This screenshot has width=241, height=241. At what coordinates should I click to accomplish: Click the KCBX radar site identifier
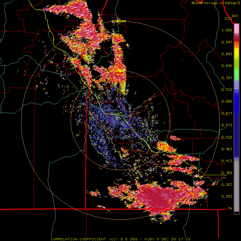click(150, 239)
